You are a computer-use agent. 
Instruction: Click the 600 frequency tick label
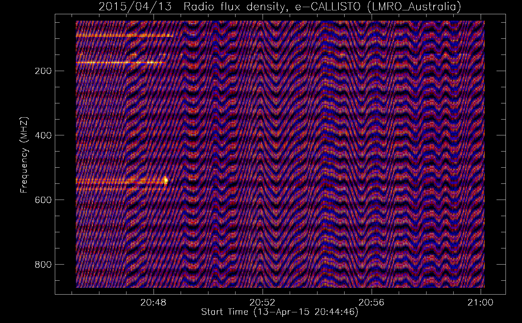pos(43,200)
